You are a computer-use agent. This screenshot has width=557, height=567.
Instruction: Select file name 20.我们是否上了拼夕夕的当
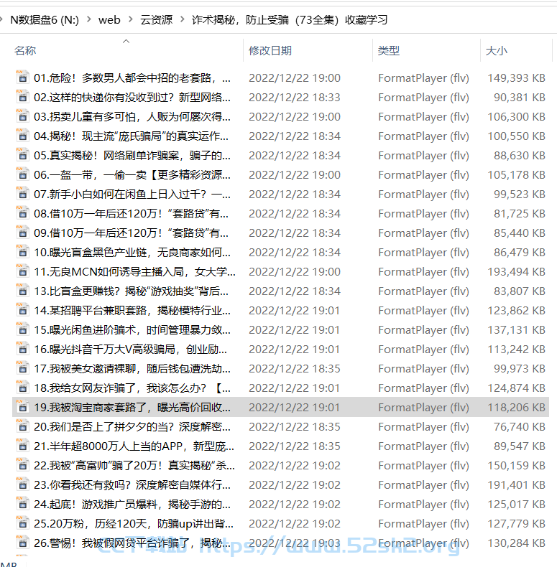132,427
